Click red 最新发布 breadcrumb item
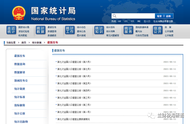190x124 pixels. [x=52, y=42]
